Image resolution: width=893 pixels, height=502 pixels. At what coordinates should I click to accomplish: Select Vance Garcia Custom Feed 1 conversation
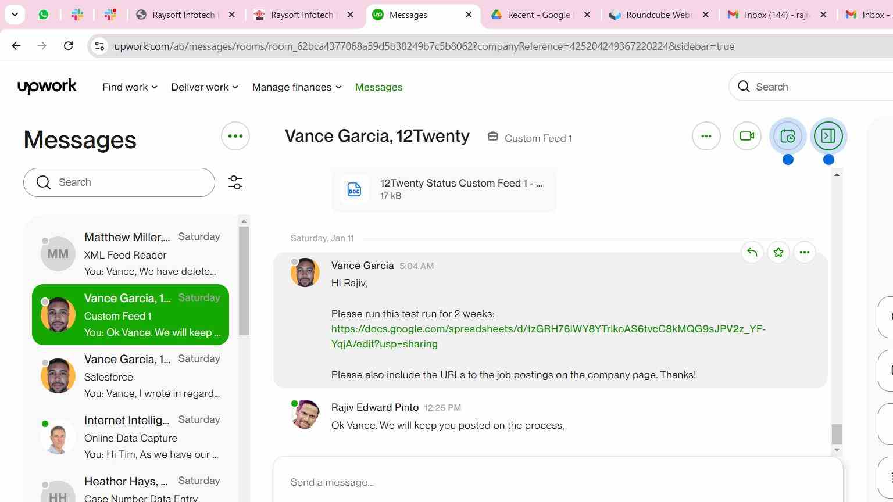(130, 315)
